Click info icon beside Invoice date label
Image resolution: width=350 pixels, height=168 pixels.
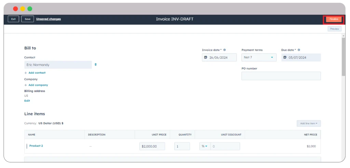pyautogui.click(x=225, y=50)
